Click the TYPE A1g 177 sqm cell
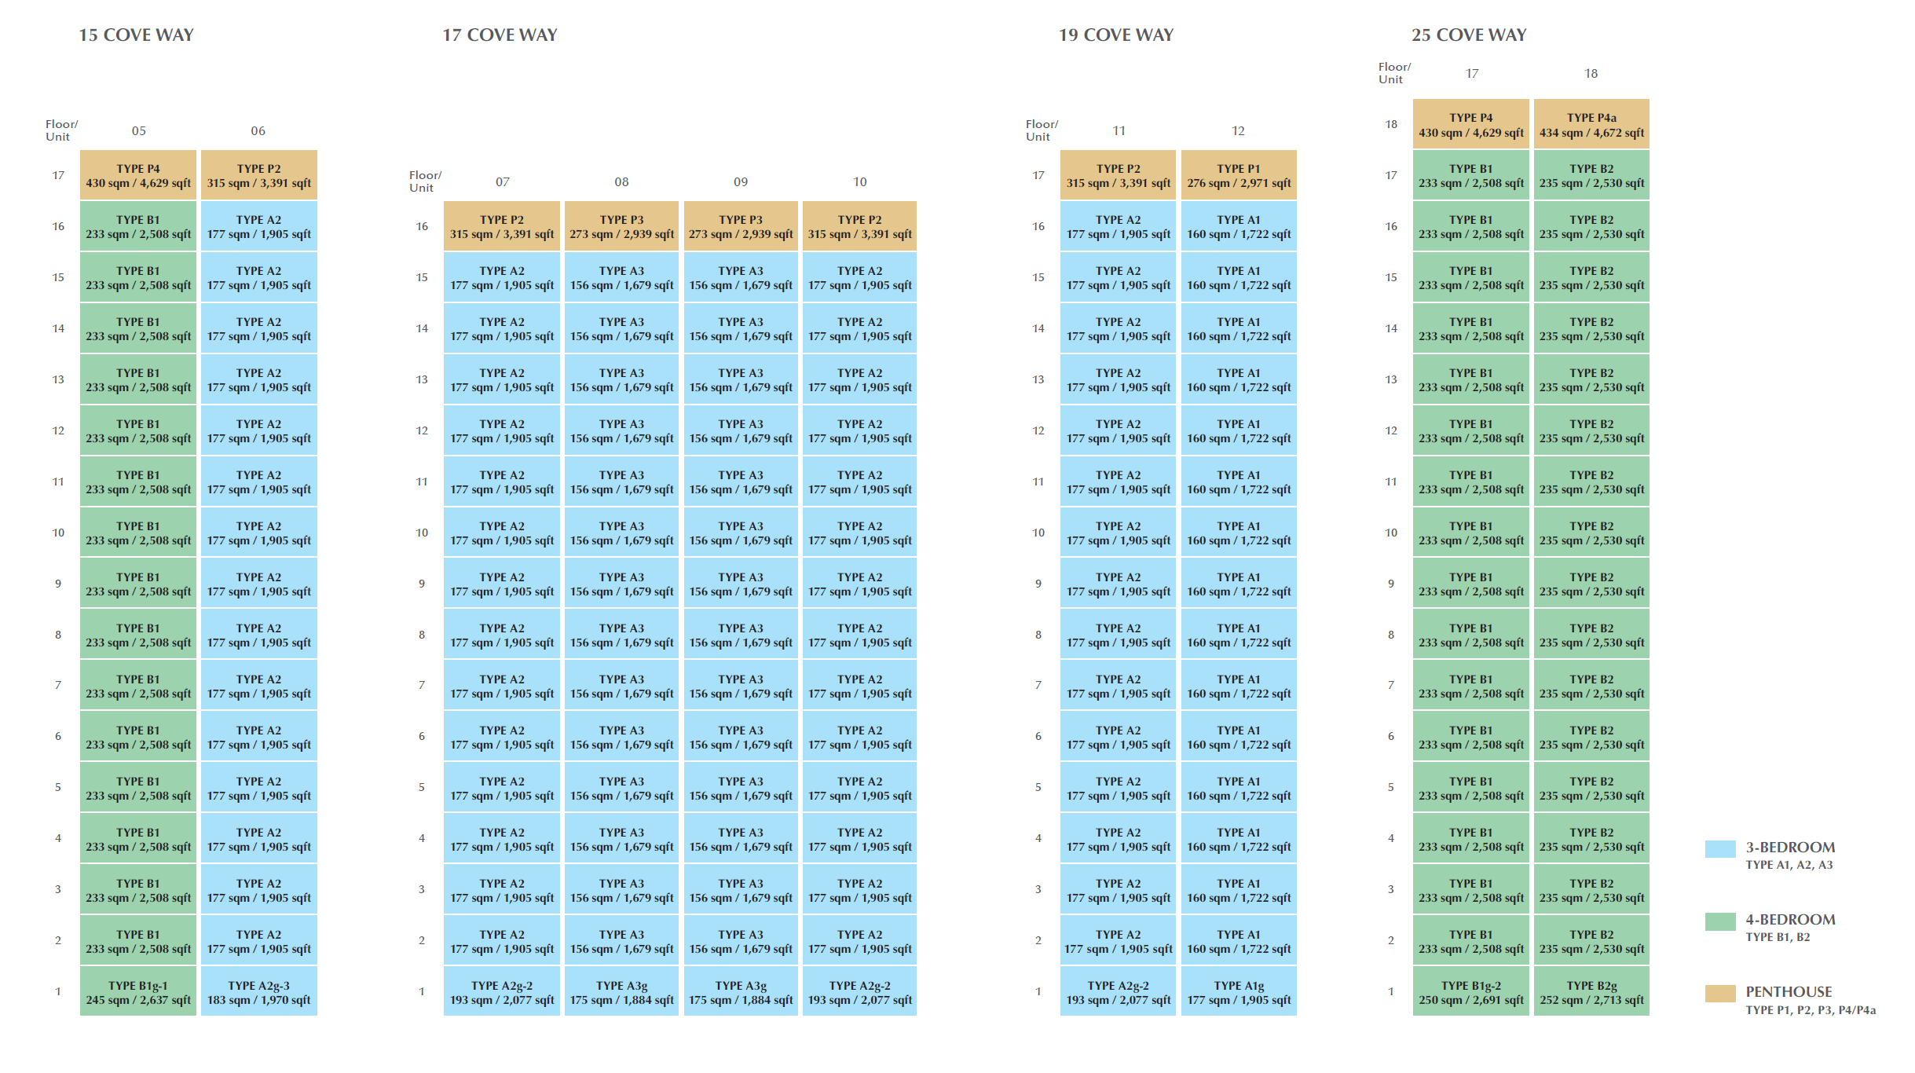Screen dimensions: 1915x1073 click(1238, 992)
